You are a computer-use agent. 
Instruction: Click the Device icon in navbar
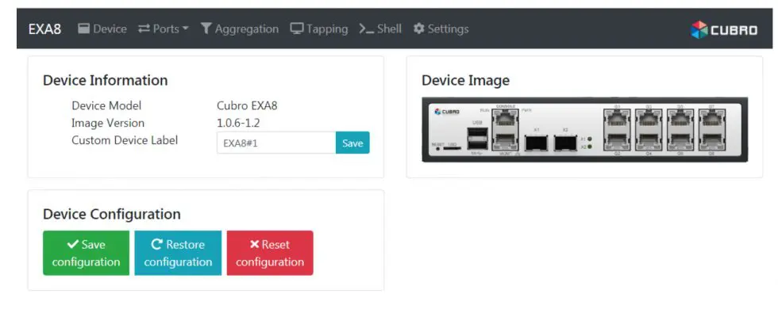[x=84, y=29]
